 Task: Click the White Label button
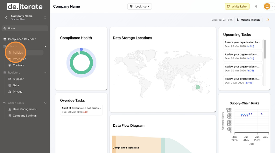pyautogui.click(x=237, y=6)
